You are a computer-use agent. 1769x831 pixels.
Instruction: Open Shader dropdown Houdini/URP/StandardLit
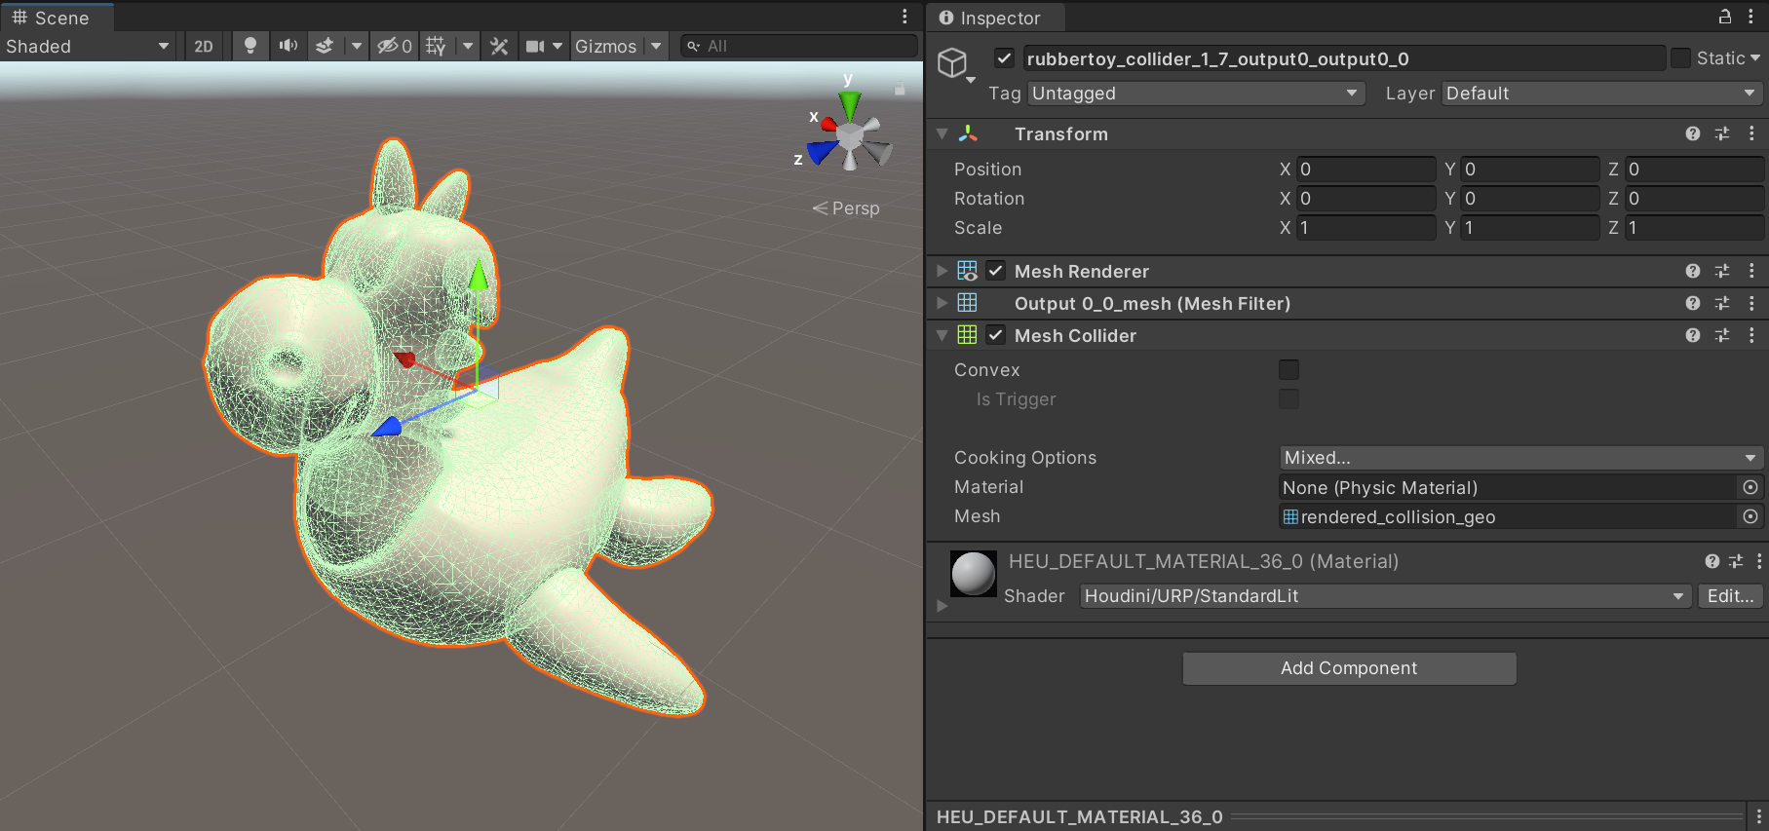(x=1385, y=596)
